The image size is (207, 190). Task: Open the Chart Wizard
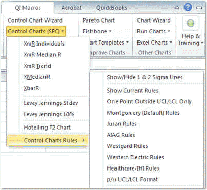coord(153,20)
